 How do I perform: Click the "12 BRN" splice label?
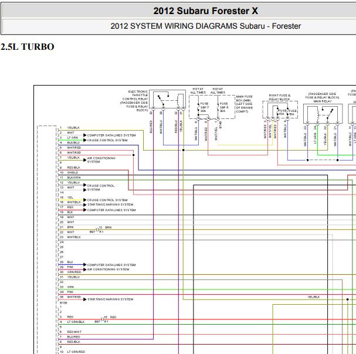pyautogui.click(x=105, y=227)
